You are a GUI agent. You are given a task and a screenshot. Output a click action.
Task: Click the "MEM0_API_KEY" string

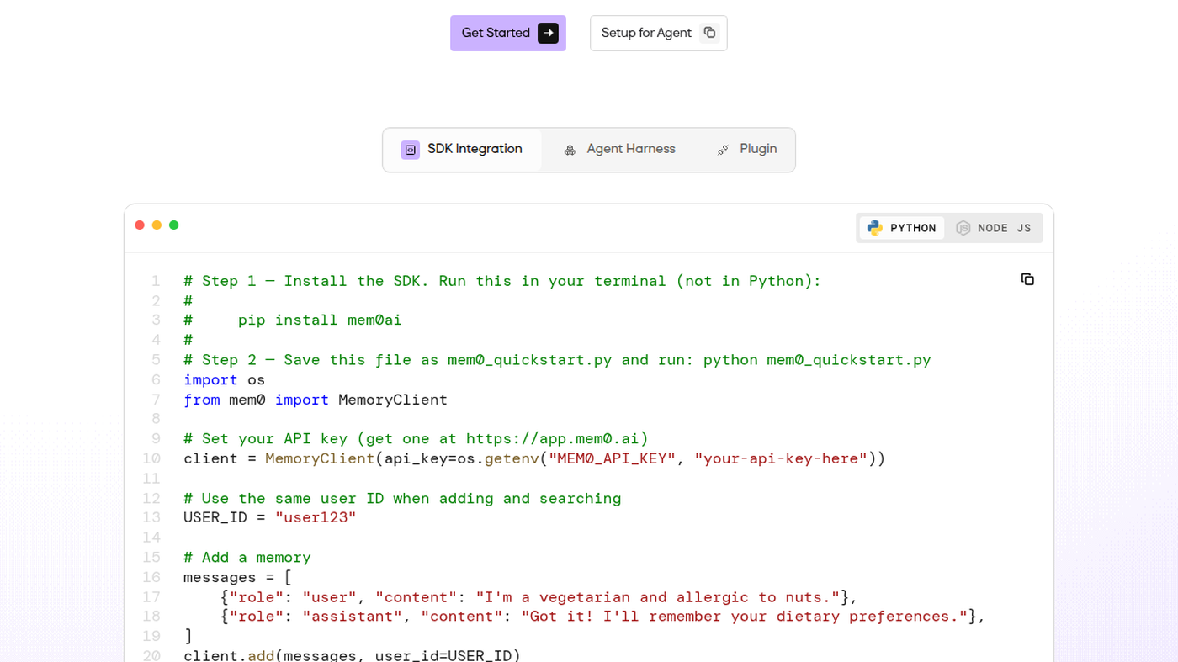[612, 458]
